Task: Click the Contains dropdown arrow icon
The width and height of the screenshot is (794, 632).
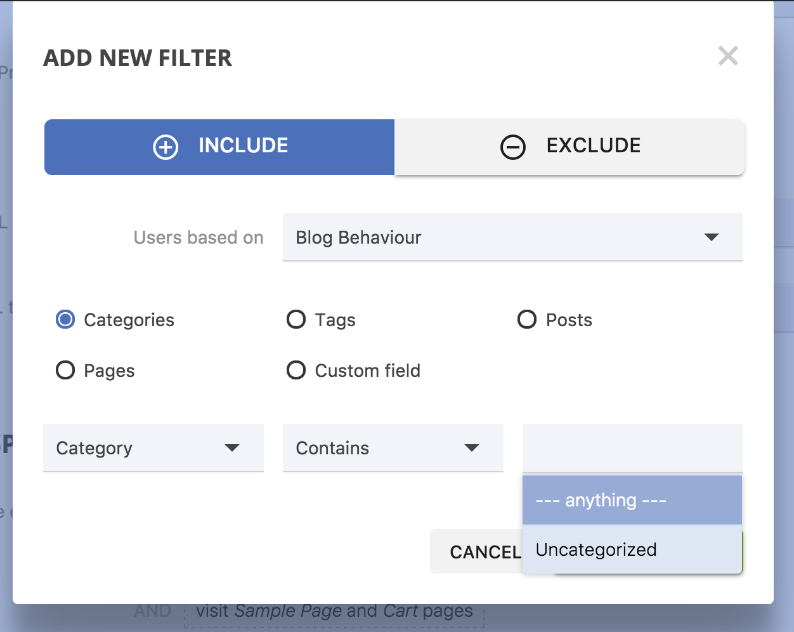Action: (x=471, y=448)
